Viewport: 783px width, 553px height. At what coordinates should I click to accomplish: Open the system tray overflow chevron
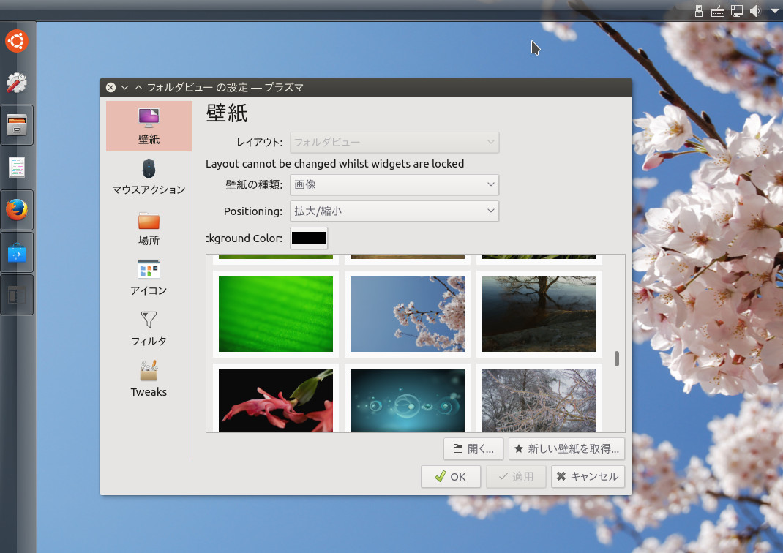[773, 11]
